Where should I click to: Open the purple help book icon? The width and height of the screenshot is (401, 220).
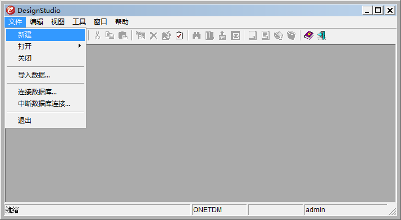pos(309,35)
